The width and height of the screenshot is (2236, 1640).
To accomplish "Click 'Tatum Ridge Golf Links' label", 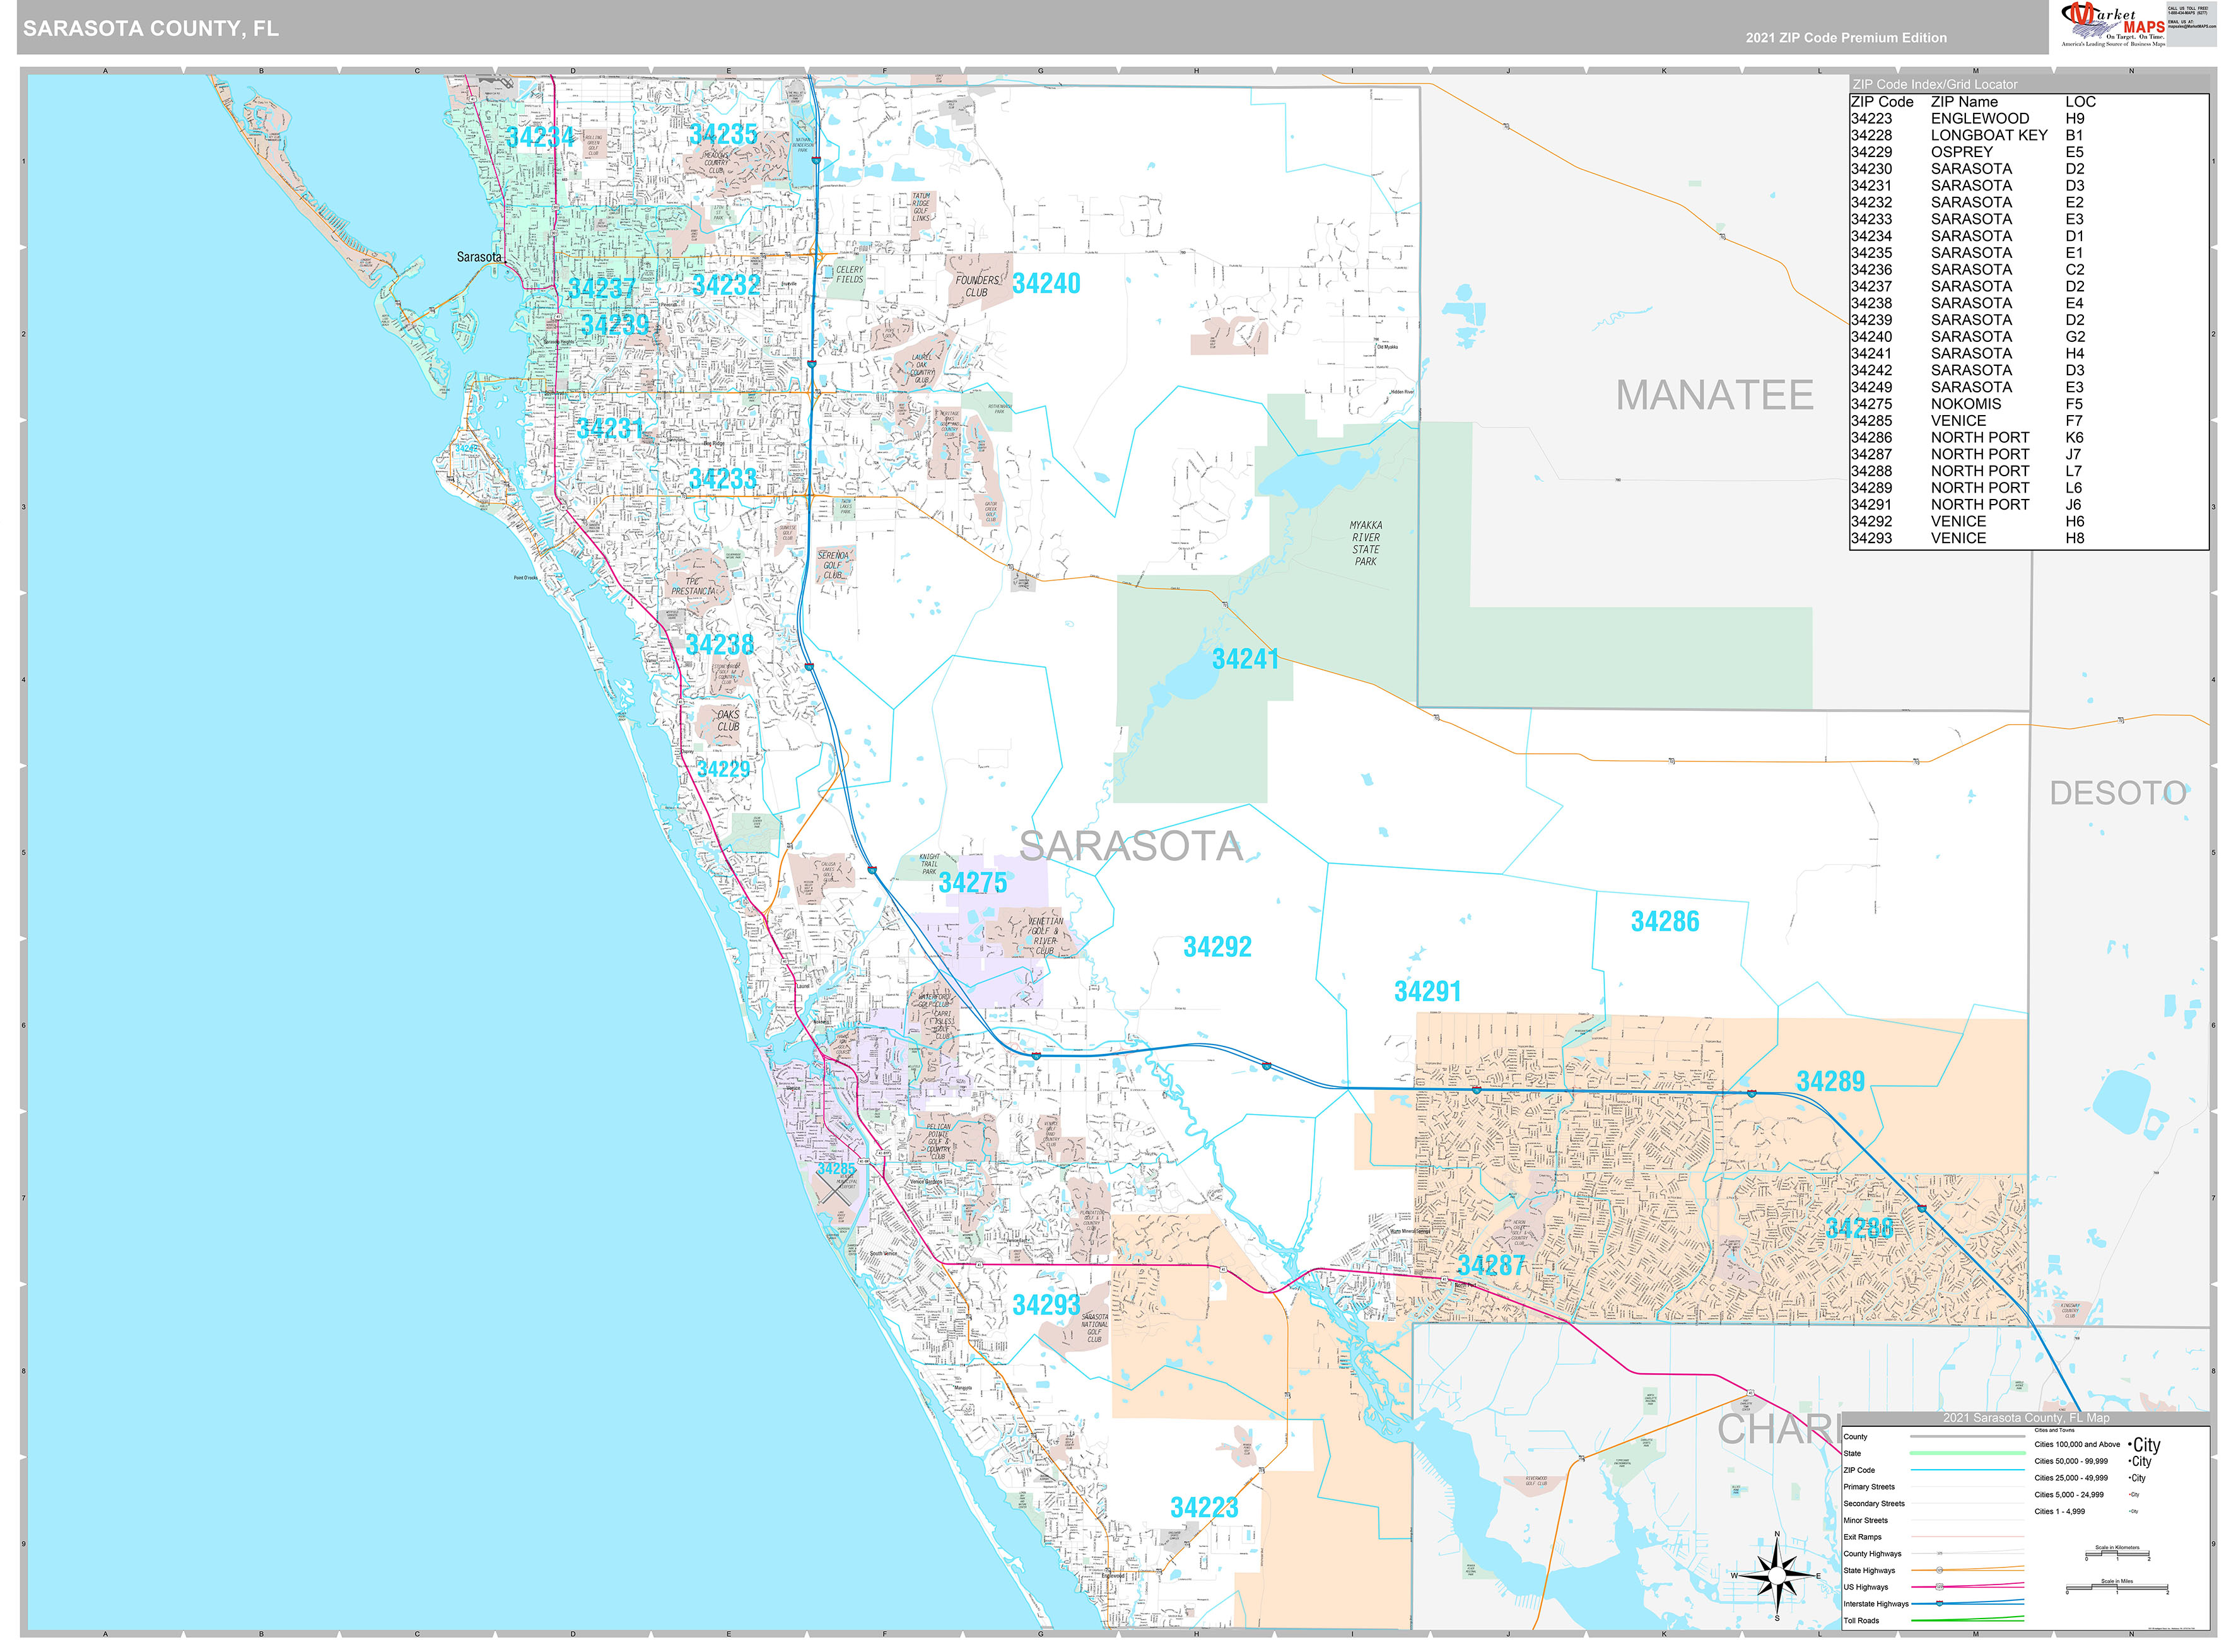I will coord(921,208).
